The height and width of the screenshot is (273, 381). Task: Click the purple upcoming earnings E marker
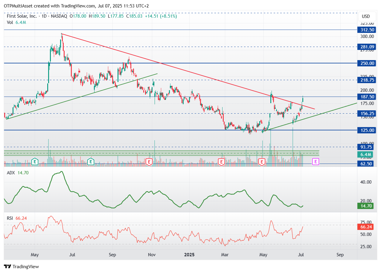(316, 162)
